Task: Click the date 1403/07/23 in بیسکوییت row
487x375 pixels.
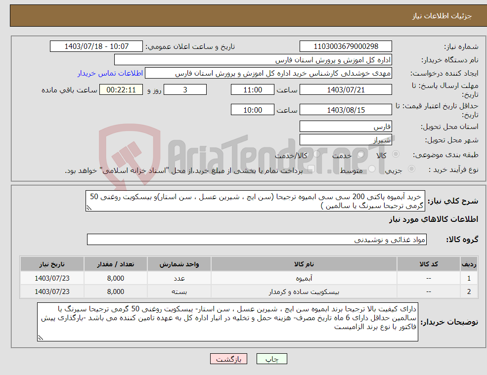Action: pyautogui.click(x=52, y=292)
